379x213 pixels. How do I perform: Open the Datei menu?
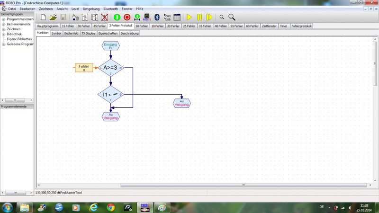[12, 9]
